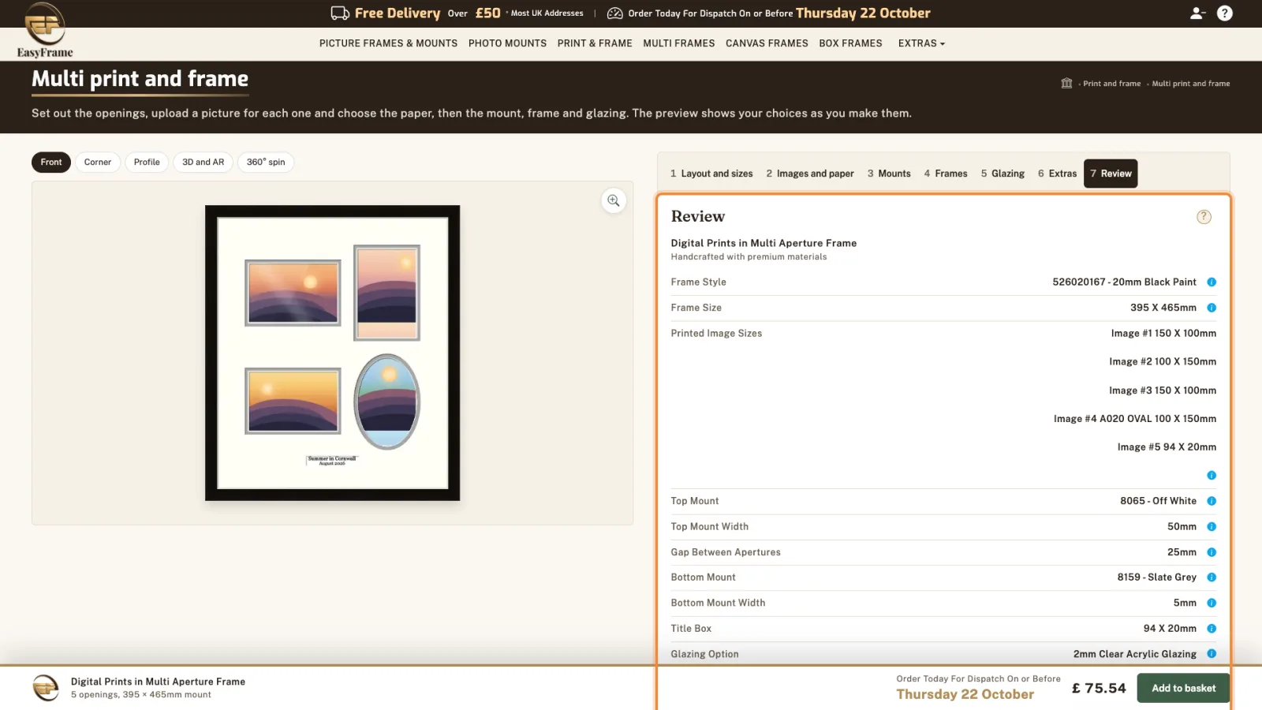Select the step 7 Review tab
This screenshot has height=710, width=1262.
click(x=1111, y=174)
